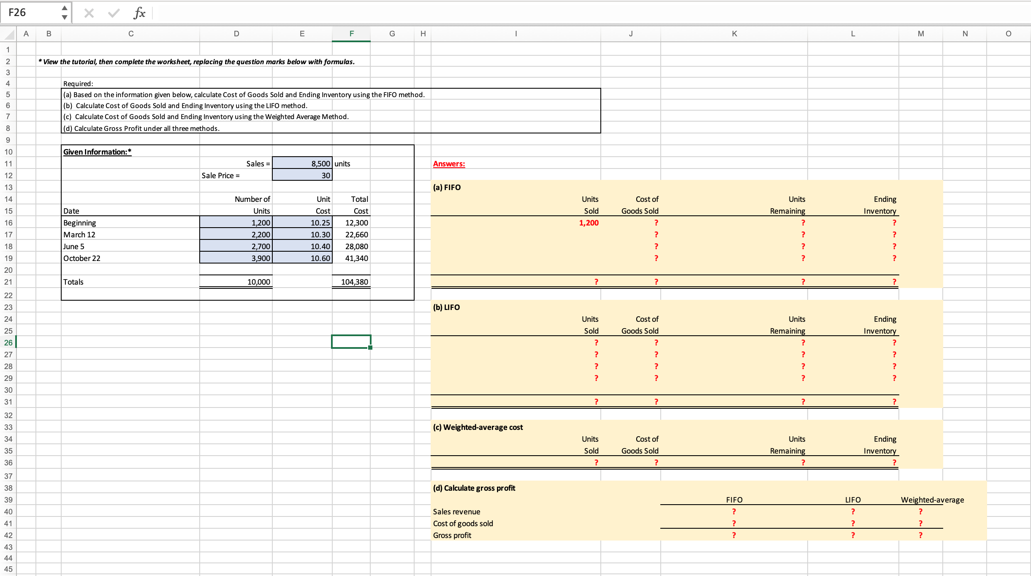Viewport: 1031px width, 576px height.
Task: Click the Total Cost cell showing 104,380
Action: click(351, 282)
